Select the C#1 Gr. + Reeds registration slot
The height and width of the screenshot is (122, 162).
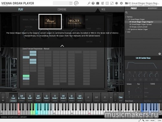click(x=22, y=97)
